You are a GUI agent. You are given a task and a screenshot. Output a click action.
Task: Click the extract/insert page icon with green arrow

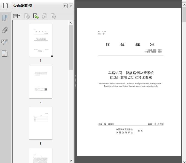[x=36, y=16]
